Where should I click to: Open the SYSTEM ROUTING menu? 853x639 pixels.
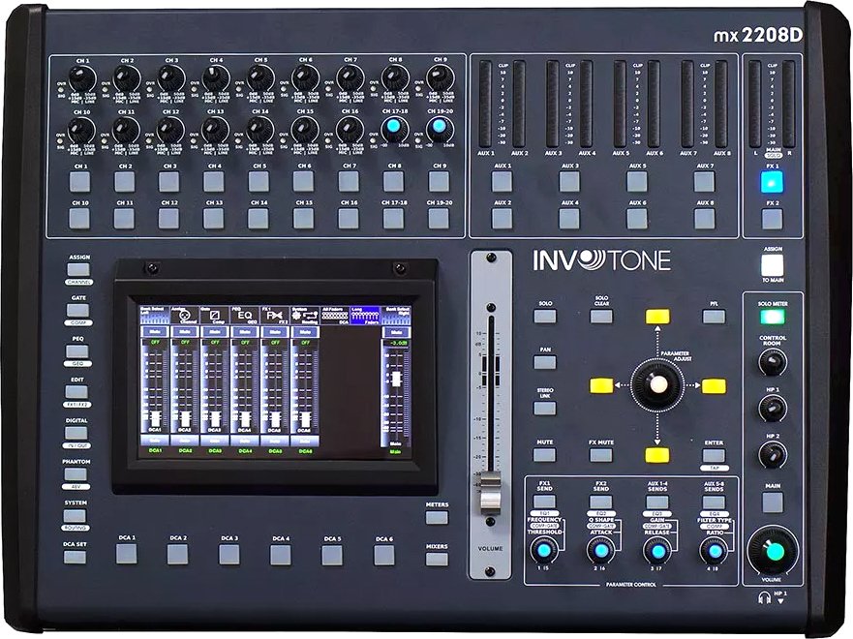pos(74,515)
